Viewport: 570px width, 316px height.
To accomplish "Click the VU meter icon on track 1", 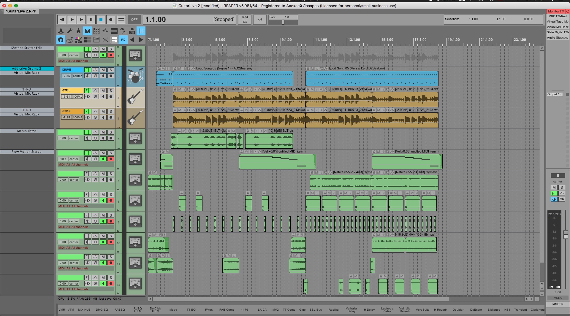I will 135,55.
